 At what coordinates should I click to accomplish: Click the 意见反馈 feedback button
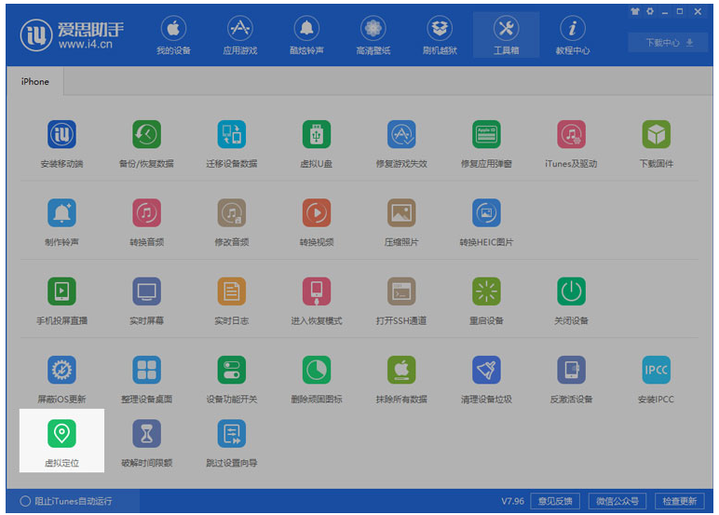point(555,501)
